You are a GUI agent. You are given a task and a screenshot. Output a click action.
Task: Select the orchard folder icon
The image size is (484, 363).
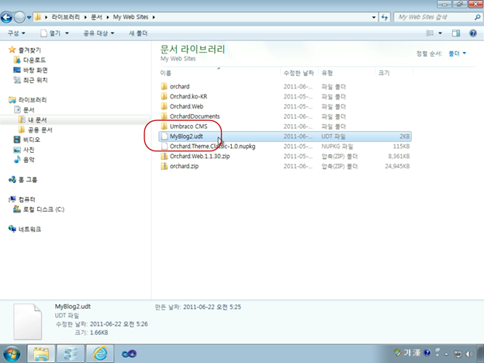[x=164, y=86]
